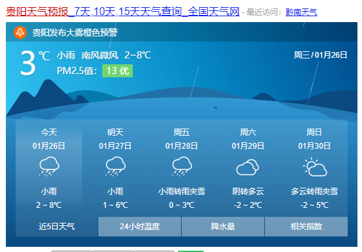Click the 阴转多云 forecast text
Screen dimensions: 362x252
[248, 192]
